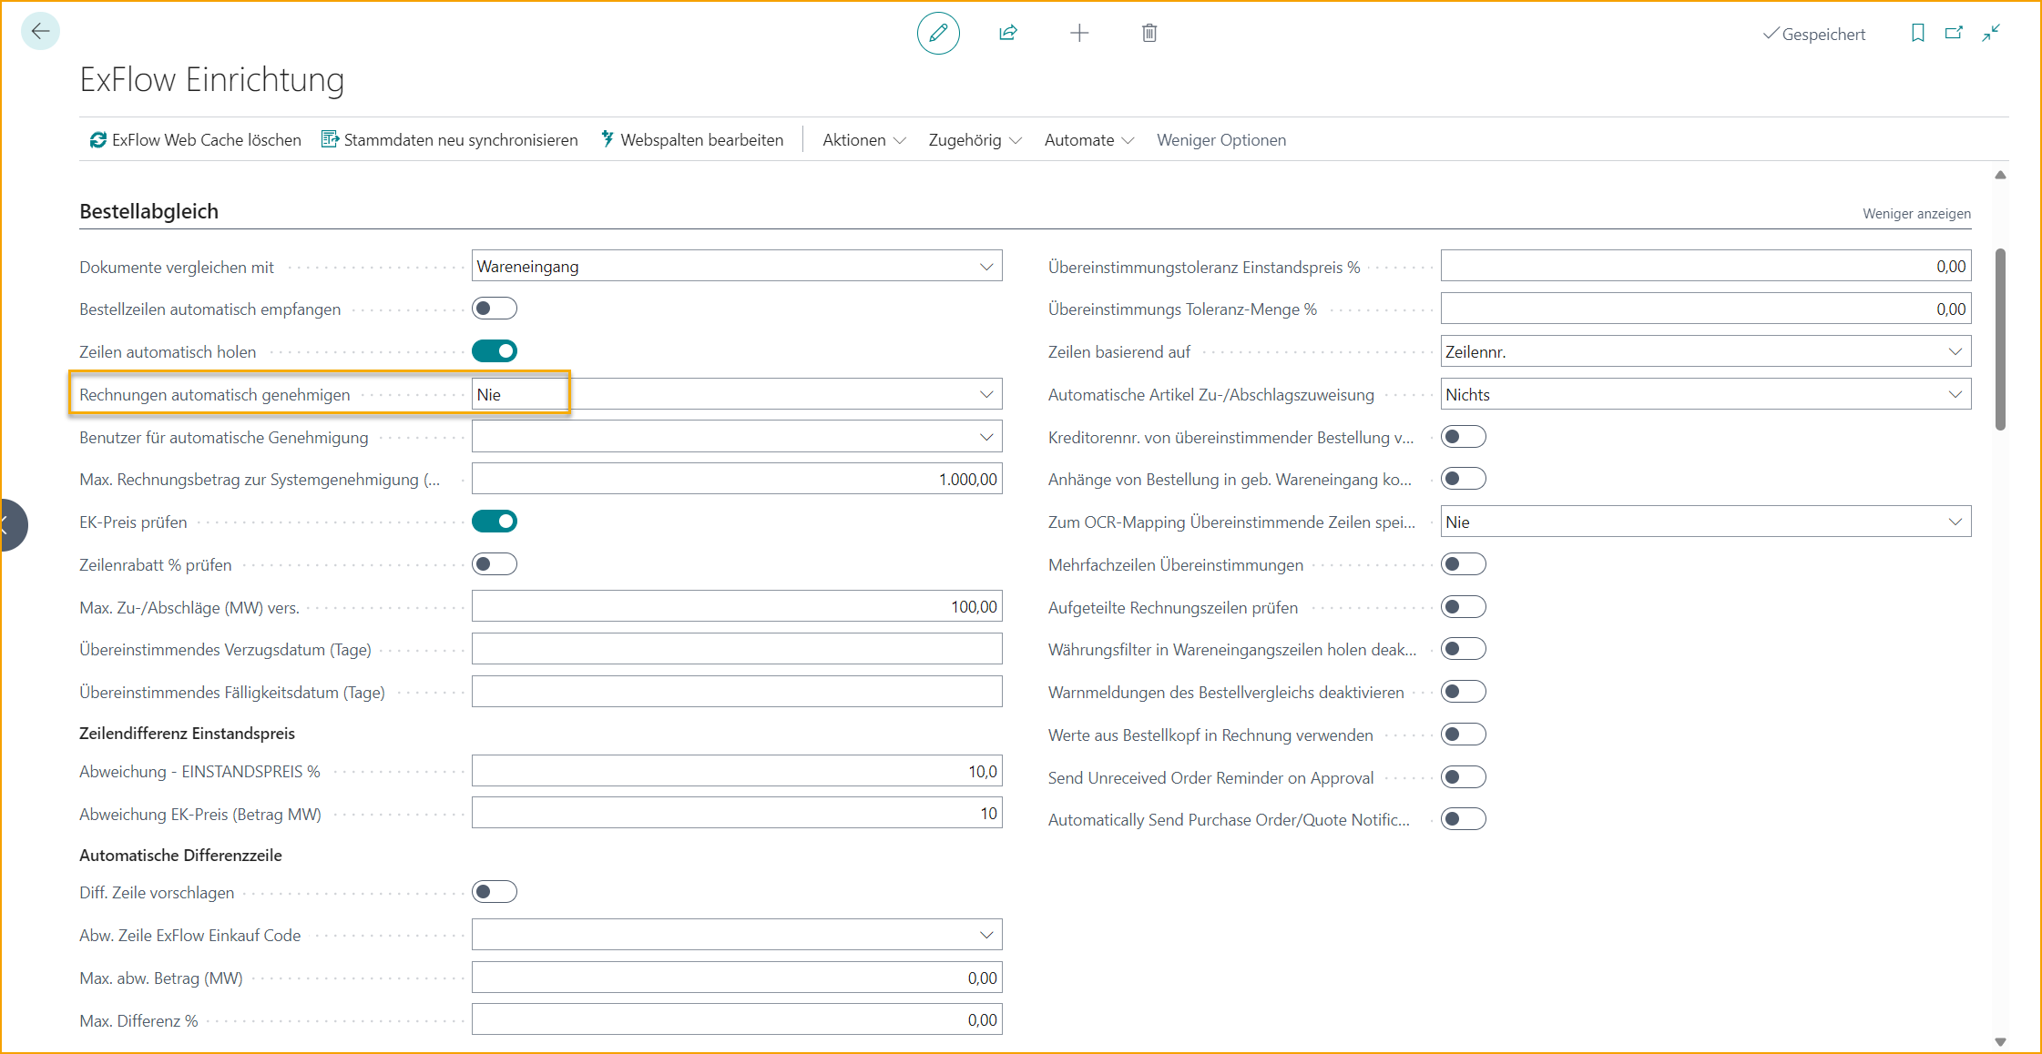Enable Mehrfachzeilen Übereinstimmungen switch
This screenshot has height=1054, width=2042.
click(1464, 564)
